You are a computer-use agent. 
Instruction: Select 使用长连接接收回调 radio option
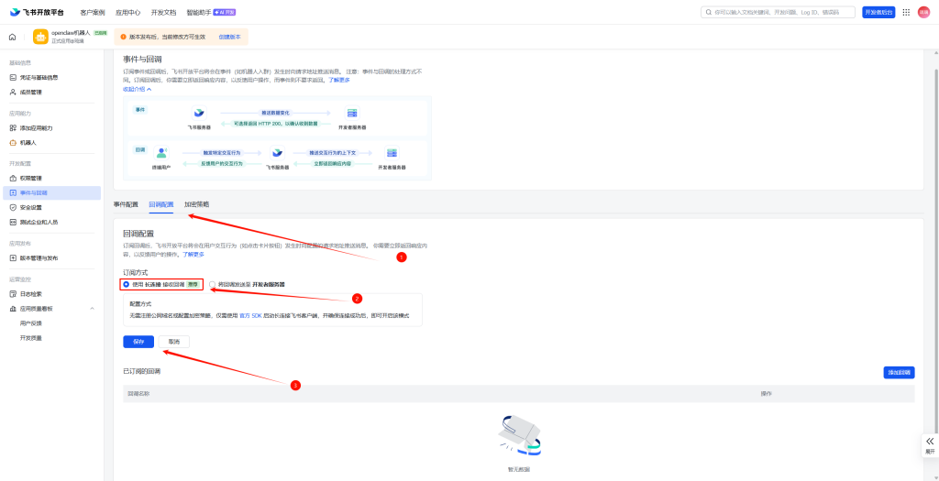pyautogui.click(x=127, y=284)
